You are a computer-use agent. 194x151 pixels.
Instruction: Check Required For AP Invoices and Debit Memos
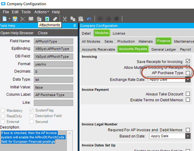click(188, 130)
